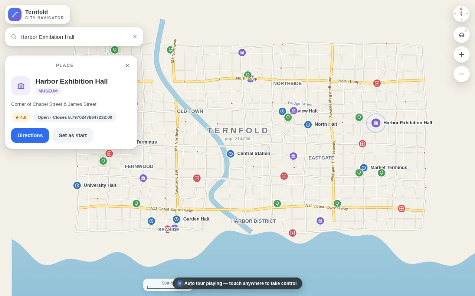Zoom out with the minus button

[x=462, y=74]
